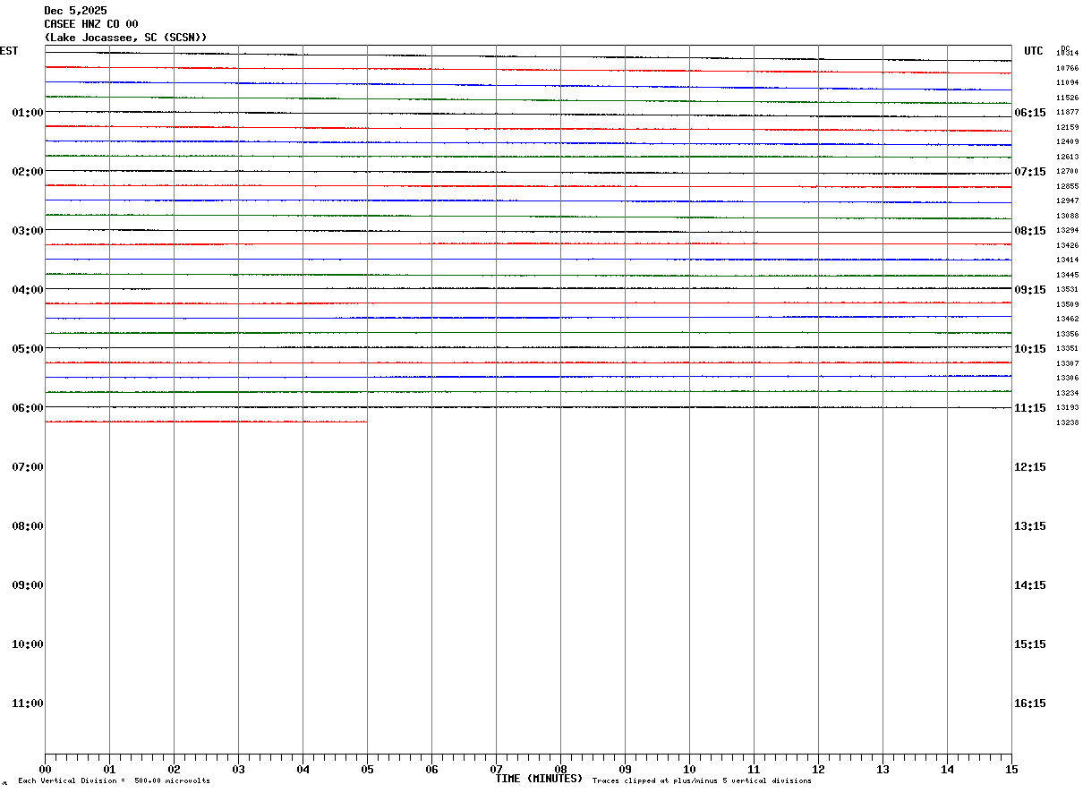The width and height of the screenshot is (1083, 793).
Task: Click the DC offset value 12700
Action: 1067,172
